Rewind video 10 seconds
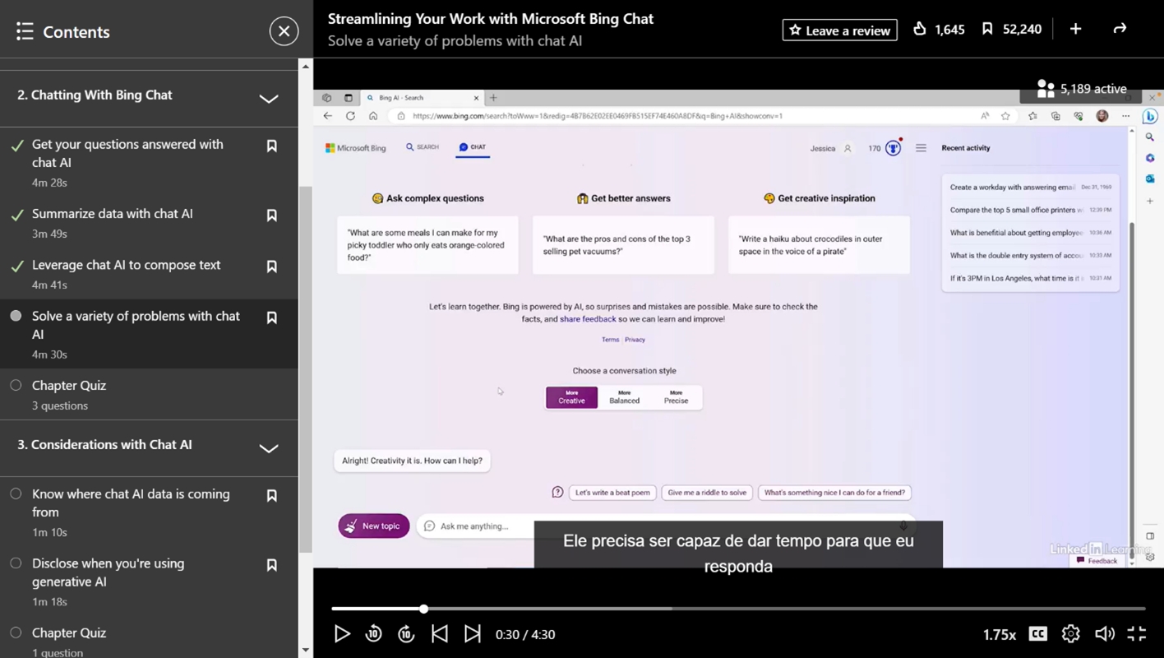This screenshot has width=1164, height=658. 374,634
